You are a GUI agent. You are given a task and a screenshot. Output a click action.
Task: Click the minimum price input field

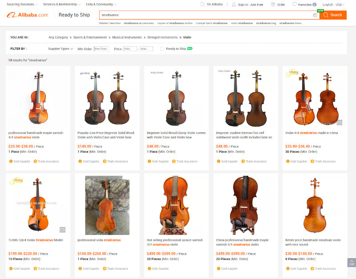click(130, 49)
